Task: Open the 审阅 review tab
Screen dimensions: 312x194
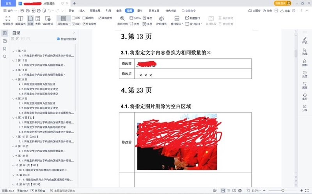Action: point(119,11)
